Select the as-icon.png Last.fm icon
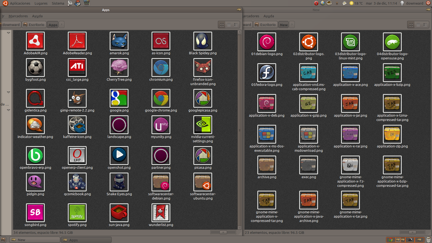Viewport: 432px width, 243px height. click(x=161, y=41)
